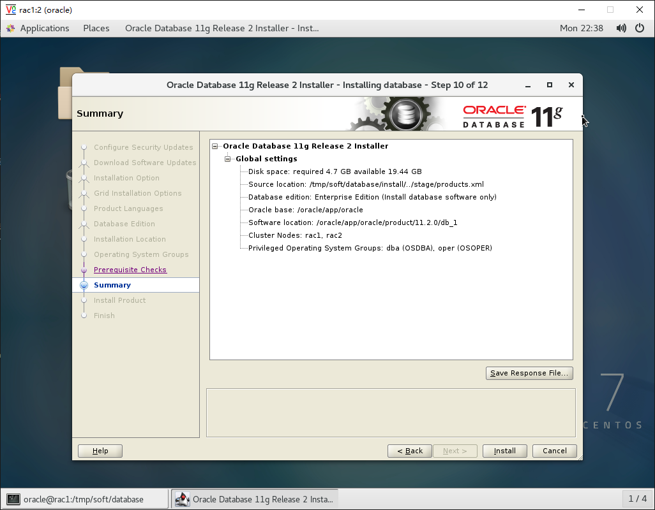Open the power icon in top panel
The width and height of the screenshot is (655, 510).
(x=640, y=28)
